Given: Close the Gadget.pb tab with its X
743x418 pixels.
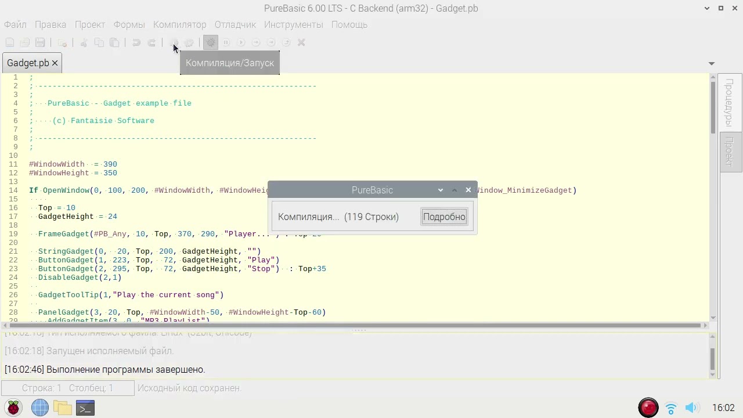Looking at the screenshot, I should coord(55,63).
